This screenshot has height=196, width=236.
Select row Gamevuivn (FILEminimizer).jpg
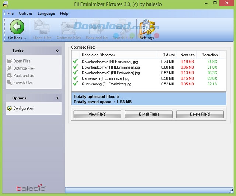[x=149, y=78]
